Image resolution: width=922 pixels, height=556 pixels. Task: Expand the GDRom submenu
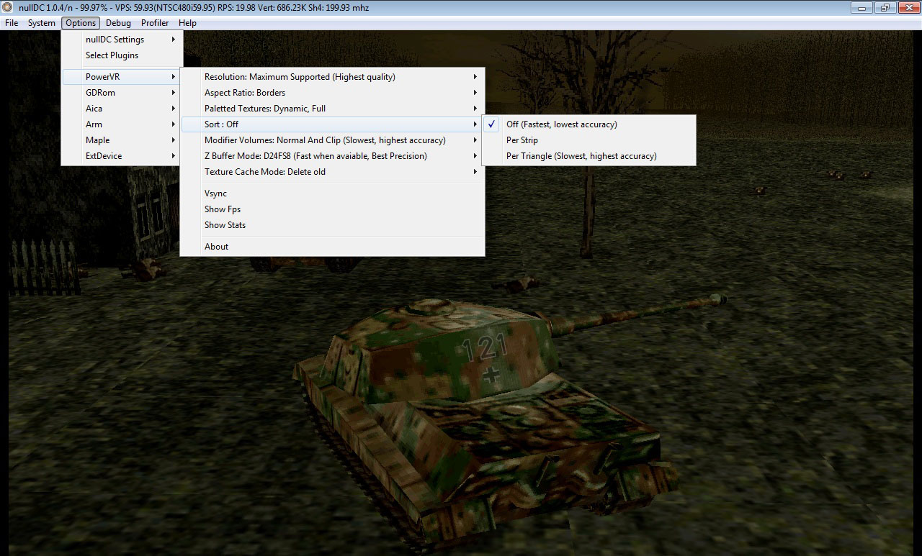click(x=121, y=93)
